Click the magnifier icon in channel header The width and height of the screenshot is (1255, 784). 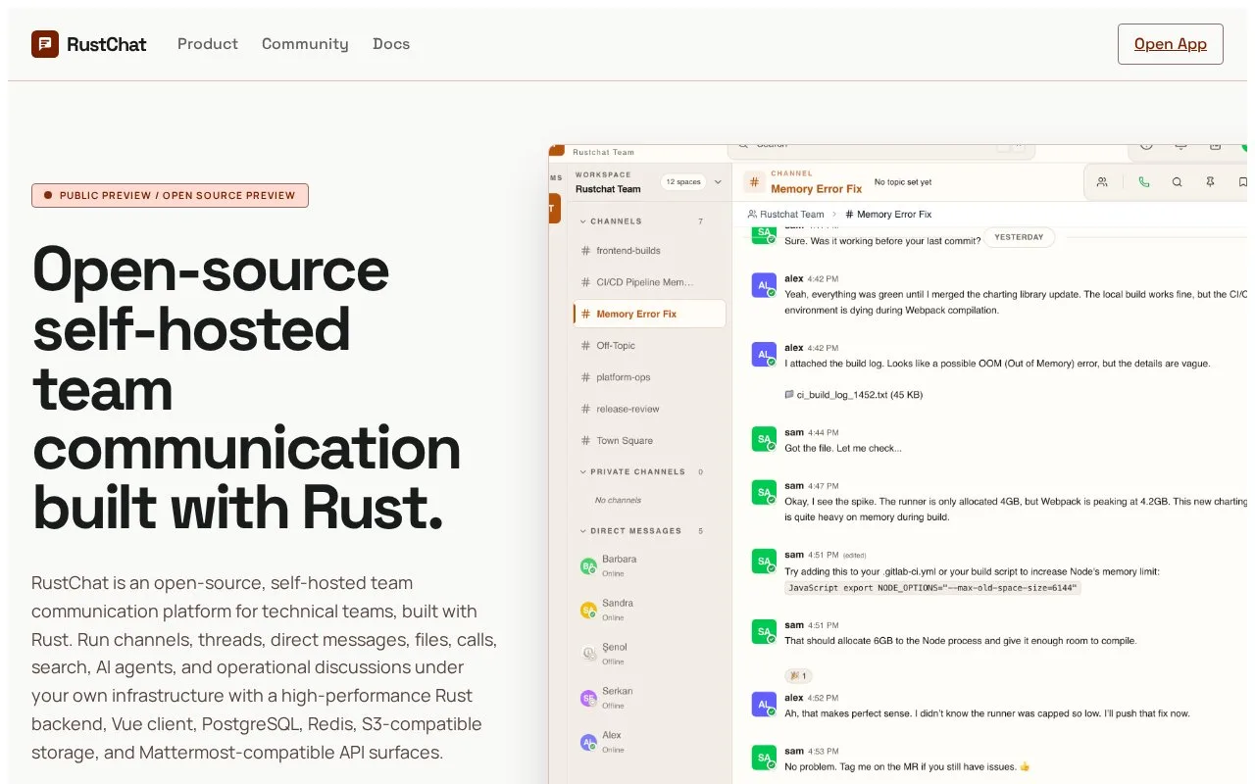click(x=1178, y=181)
